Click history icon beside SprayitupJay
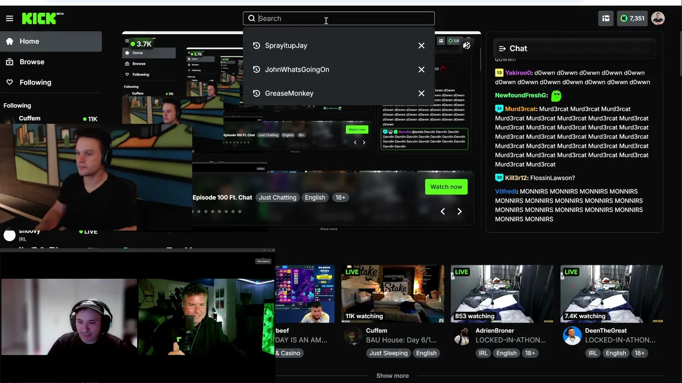 256,46
